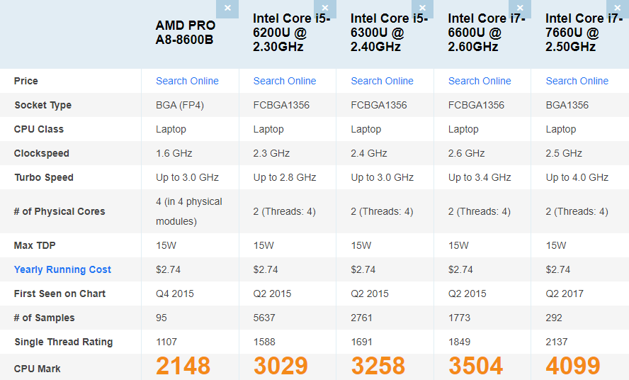Remove Intel Core i7-7660U column with X icon
Screen dimensions: 629x380
coord(618,9)
